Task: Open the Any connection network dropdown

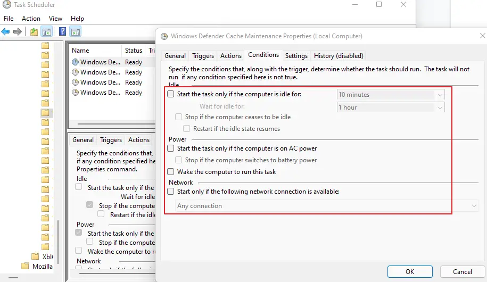Action: click(326, 205)
